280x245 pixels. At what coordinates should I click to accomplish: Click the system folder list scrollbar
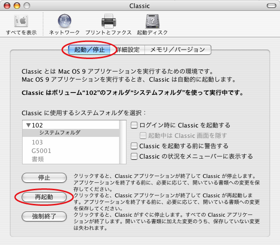click(x=123, y=142)
